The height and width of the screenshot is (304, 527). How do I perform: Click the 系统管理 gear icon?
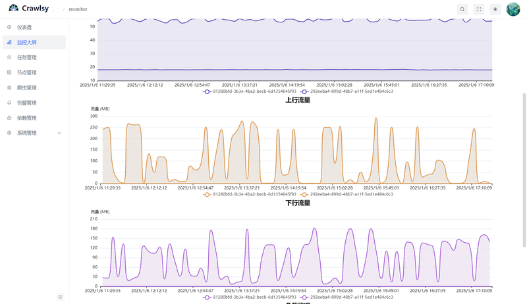tap(9, 133)
